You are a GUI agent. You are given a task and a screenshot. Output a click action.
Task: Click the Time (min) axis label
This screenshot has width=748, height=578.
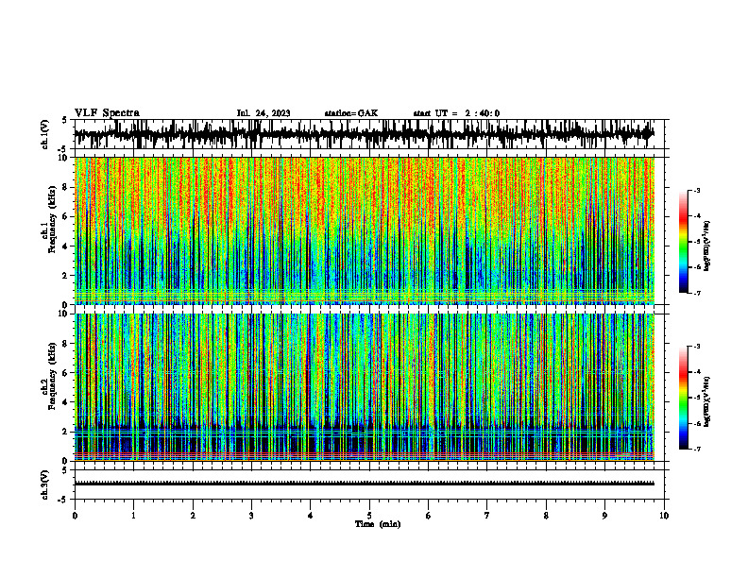pos(378,524)
